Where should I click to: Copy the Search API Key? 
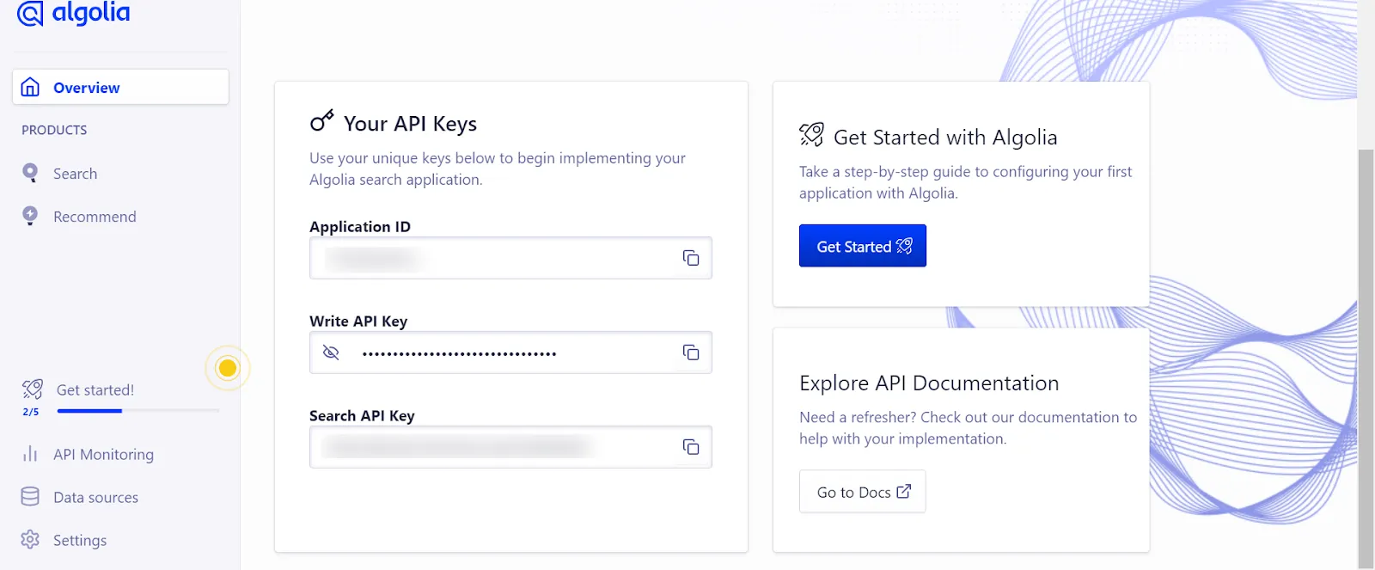tap(690, 447)
